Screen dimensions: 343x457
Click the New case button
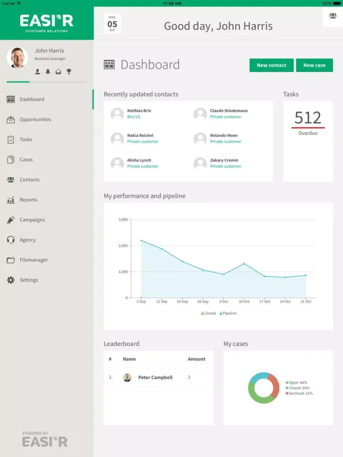(315, 65)
